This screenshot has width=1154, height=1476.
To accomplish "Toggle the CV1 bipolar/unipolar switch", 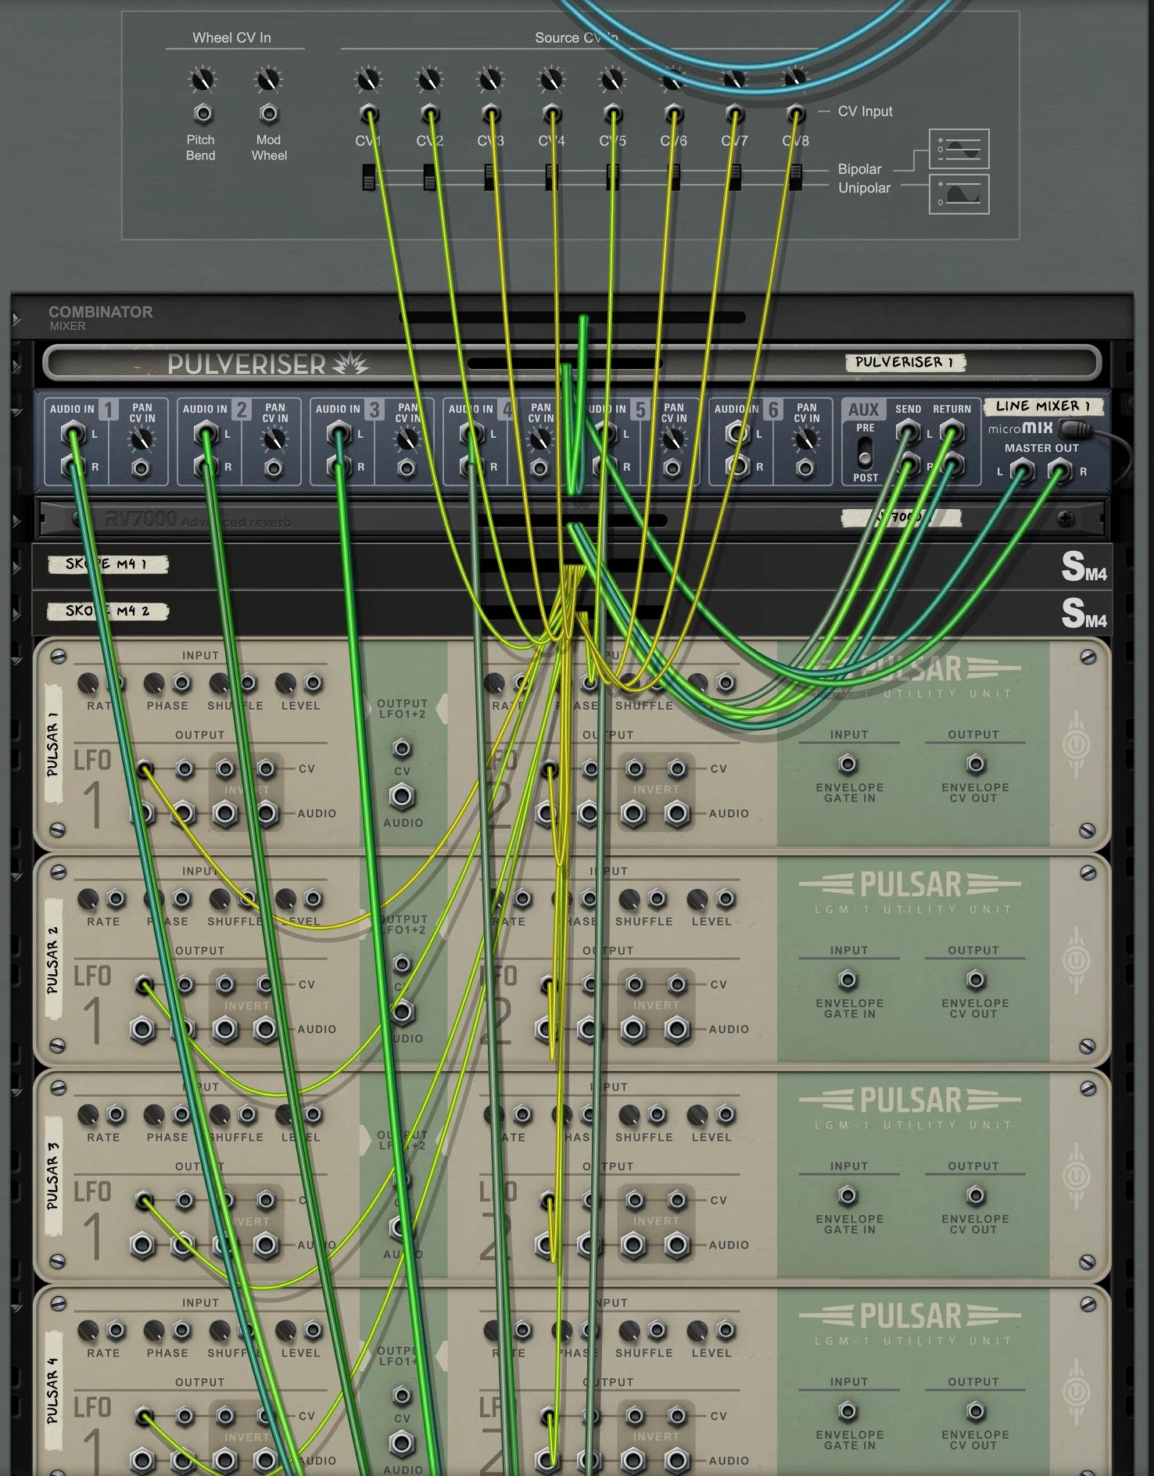I will pyautogui.click(x=369, y=177).
